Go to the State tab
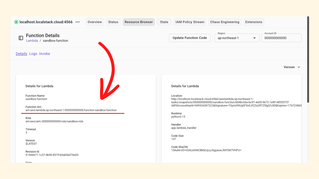 164,22
